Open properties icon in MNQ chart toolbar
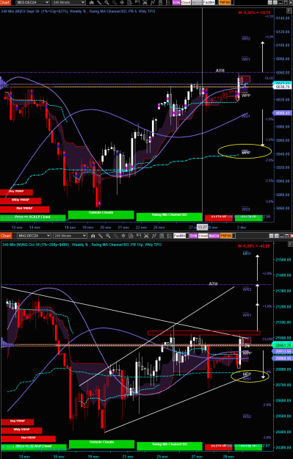This screenshot has height=459, width=293. click(x=169, y=236)
